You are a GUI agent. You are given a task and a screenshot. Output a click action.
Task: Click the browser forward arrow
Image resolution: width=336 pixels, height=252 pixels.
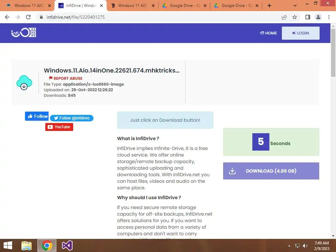(x=18, y=17)
